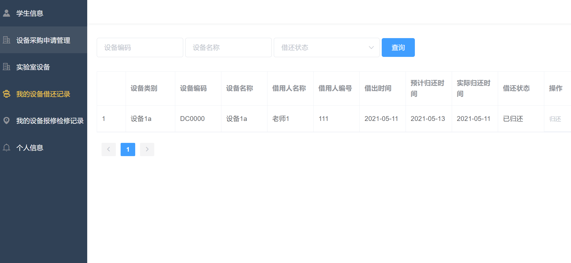571x263 pixels.
Task: Select the location pin icon for 我的设备报修检修记录
Action: pos(6,121)
